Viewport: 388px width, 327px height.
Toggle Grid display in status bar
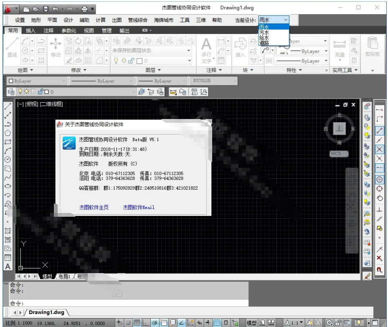click(x=137, y=322)
